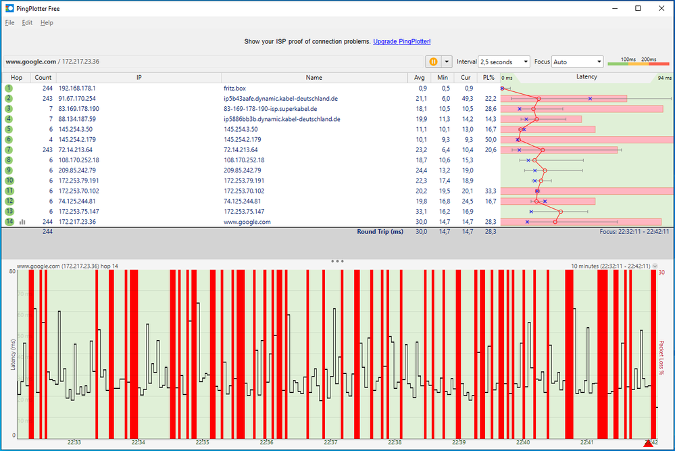Click the Avg column header

[420, 78]
